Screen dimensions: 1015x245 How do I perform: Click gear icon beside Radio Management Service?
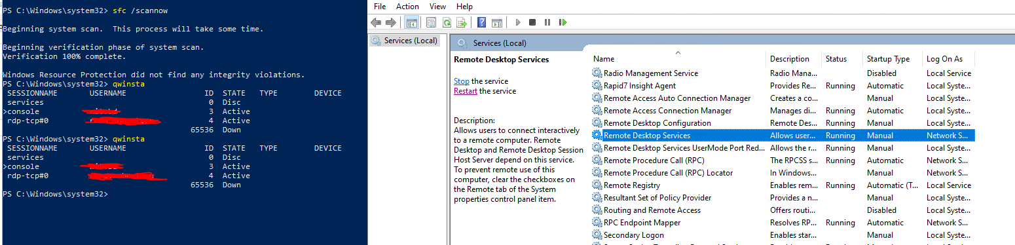point(597,73)
